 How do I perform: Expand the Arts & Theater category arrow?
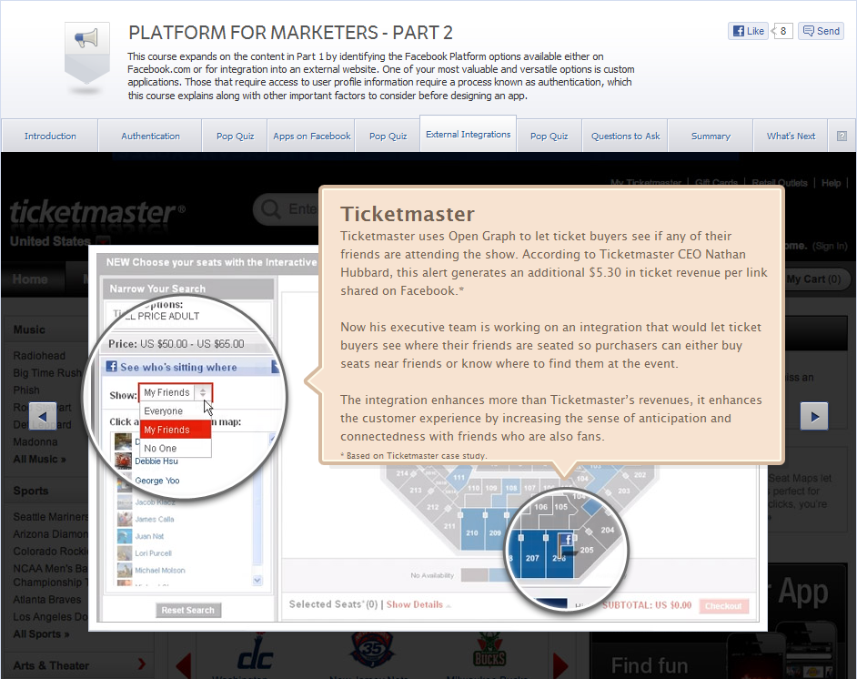(142, 664)
